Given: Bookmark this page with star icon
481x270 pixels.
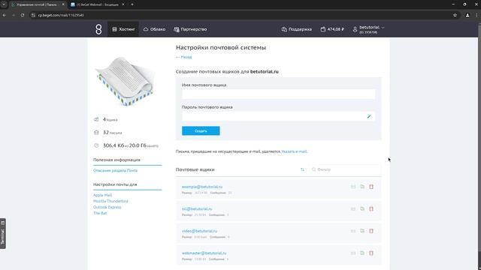Looking at the screenshot, I should coord(455,15).
